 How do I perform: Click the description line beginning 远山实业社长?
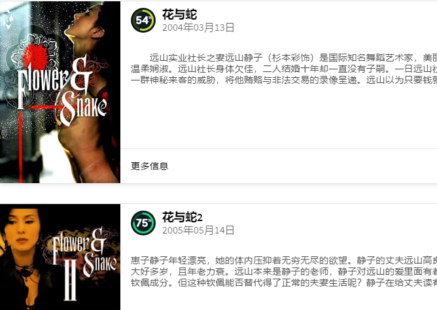[293, 58]
